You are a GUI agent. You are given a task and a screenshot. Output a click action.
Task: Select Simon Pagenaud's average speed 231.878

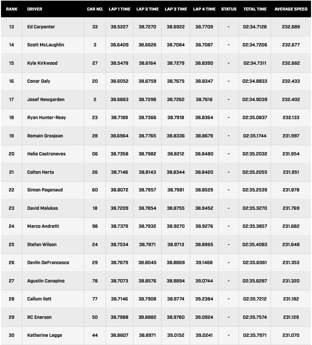(291, 190)
